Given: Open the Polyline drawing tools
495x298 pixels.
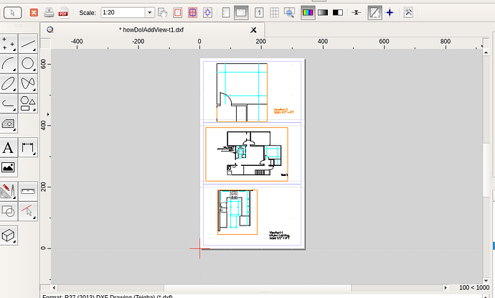Looking at the screenshot, I should (9, 103).
